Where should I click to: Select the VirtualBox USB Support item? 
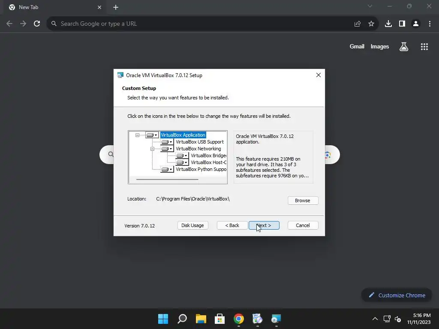pos(200,142)
